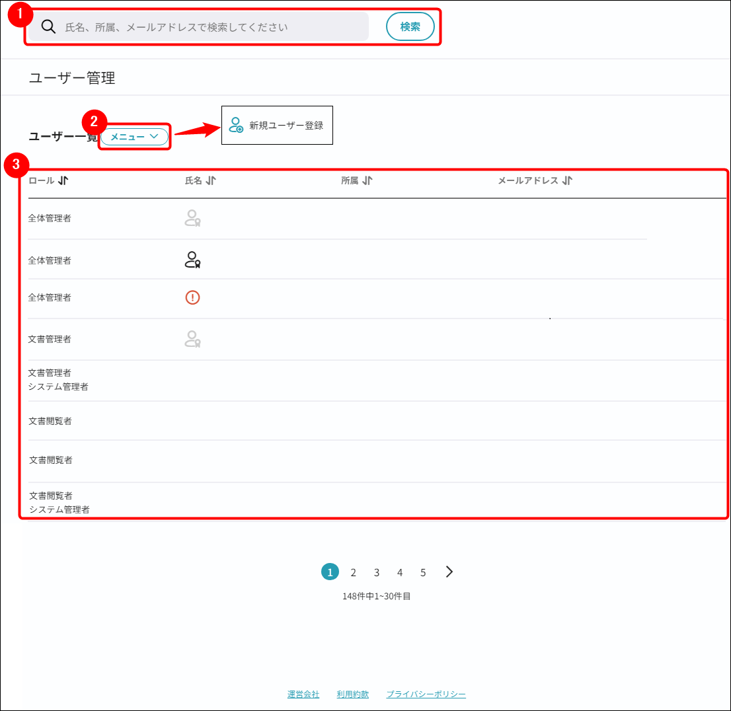
Task: Click the red exclamation warning icon
Action: click(192, 297)
